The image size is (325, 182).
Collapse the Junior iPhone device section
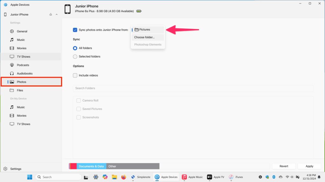click(x=56, y=15)
